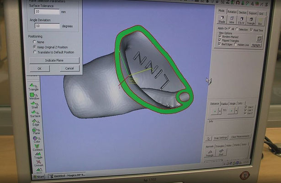281x183 pixels.
Task: Click the Shell button under Normals tab
Action: 221,152
